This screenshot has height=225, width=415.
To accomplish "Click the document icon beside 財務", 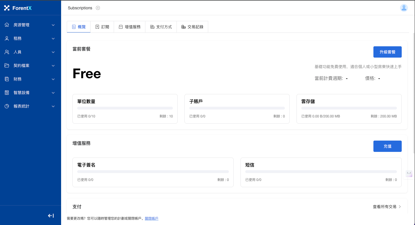I will point(7,79).
